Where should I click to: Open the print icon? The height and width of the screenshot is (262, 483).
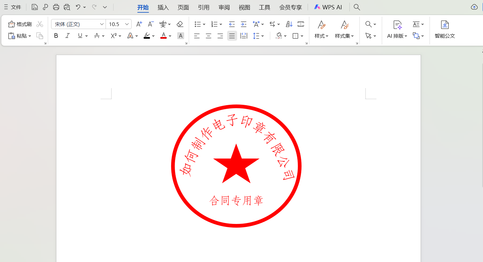pos(56,7)
